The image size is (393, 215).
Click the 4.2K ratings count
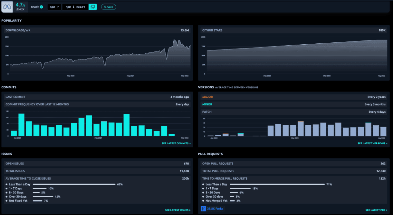(20, 10)
